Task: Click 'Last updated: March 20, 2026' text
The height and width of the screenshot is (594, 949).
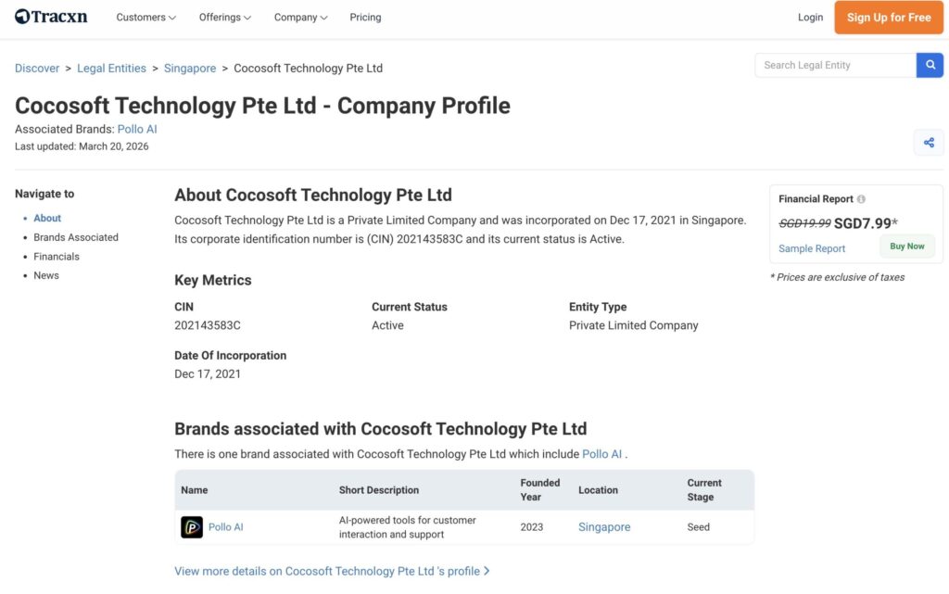Action: (x=82, y=146)
